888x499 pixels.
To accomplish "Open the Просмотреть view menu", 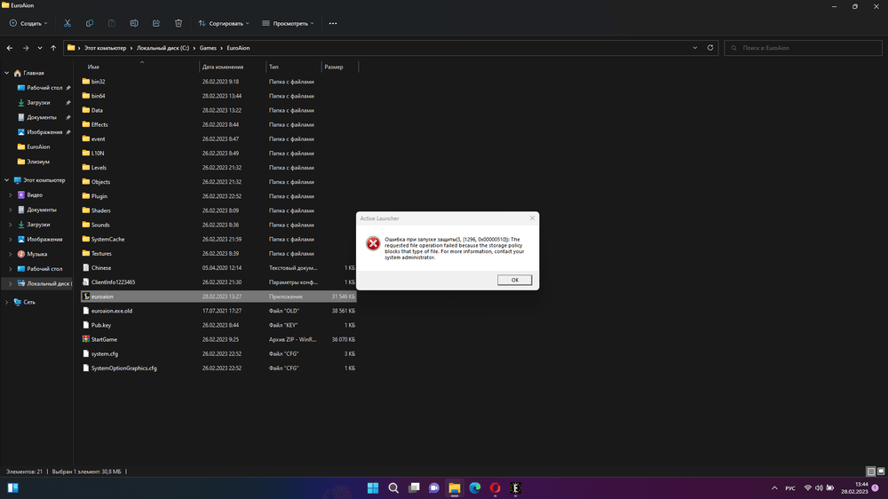I will point(289,23).
